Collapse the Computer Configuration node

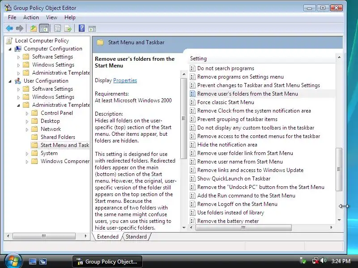click(10, 49)
